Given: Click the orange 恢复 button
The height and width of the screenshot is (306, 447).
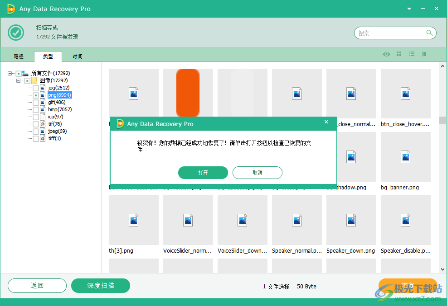Looking at the screenshot, I should pyautogui.click(x=408, y=285).
